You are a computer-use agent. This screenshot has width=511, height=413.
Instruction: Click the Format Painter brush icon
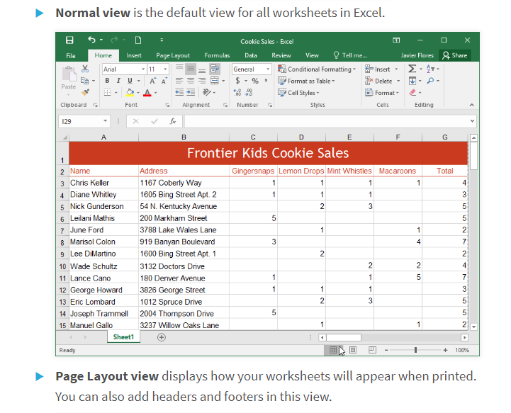click(85, 93)
